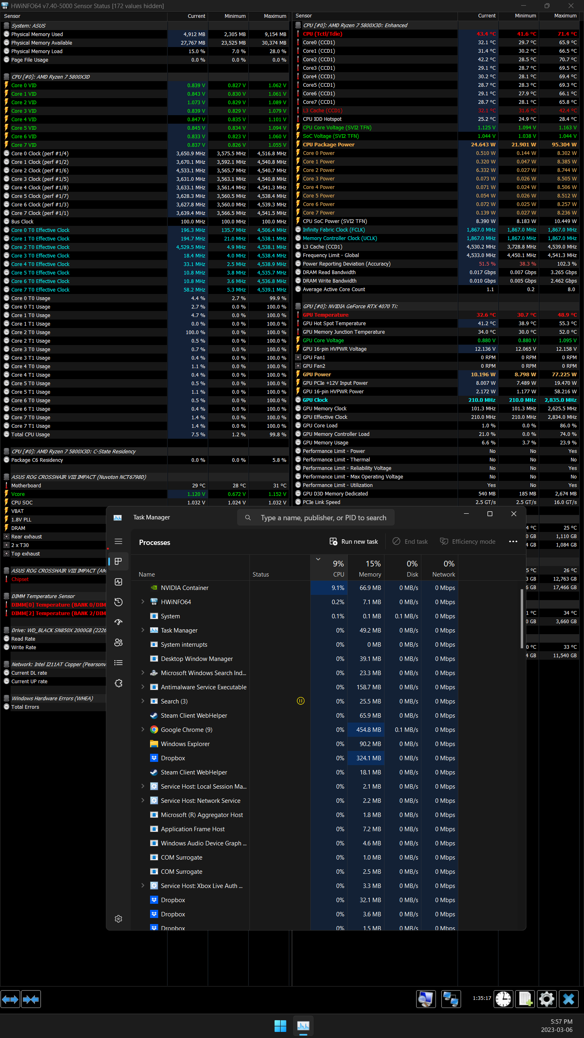This screenshot has height=1038, width=584.
Task: Click Google Chrome icon in process list
Action: pyautogui.click(x=154, y=730)
